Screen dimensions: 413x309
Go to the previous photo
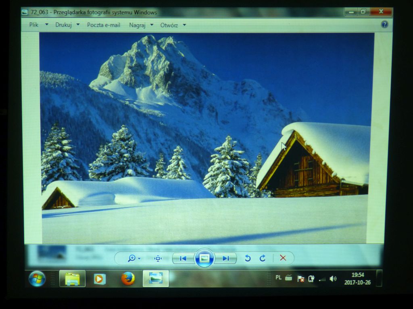[183, 258]
